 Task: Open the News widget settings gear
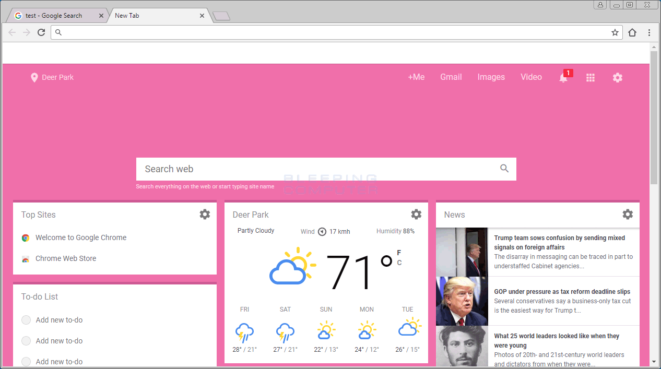click(x=628, y=214)
